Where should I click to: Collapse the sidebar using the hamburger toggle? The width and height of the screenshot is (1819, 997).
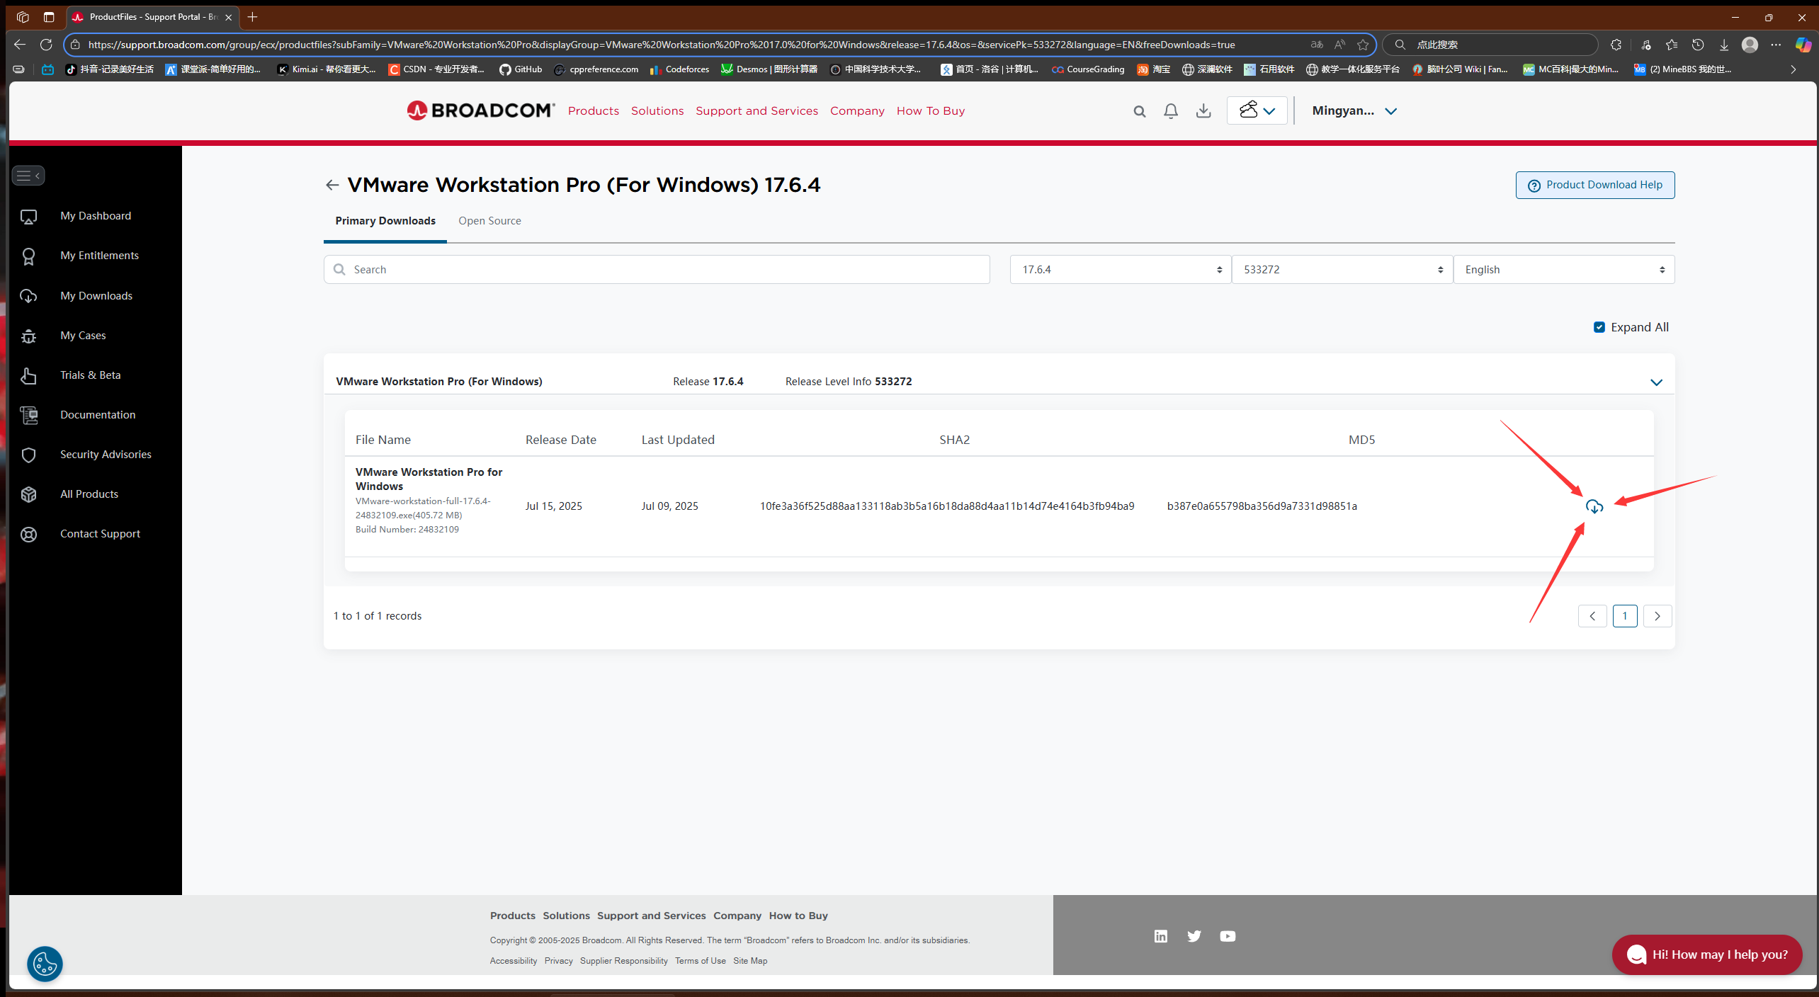(28, 175)
